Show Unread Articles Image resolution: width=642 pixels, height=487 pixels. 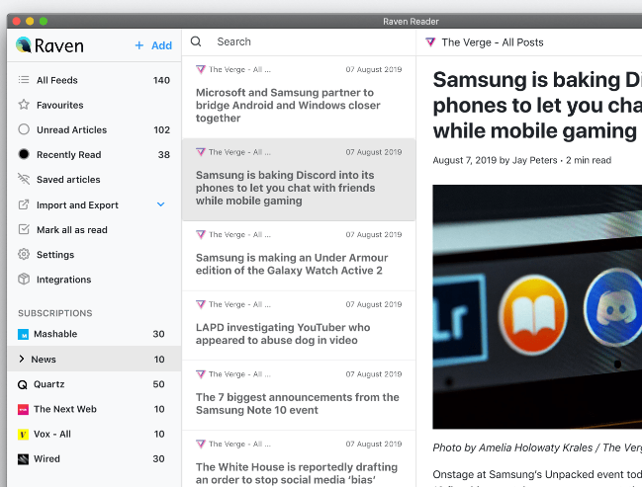click(94, 129)
